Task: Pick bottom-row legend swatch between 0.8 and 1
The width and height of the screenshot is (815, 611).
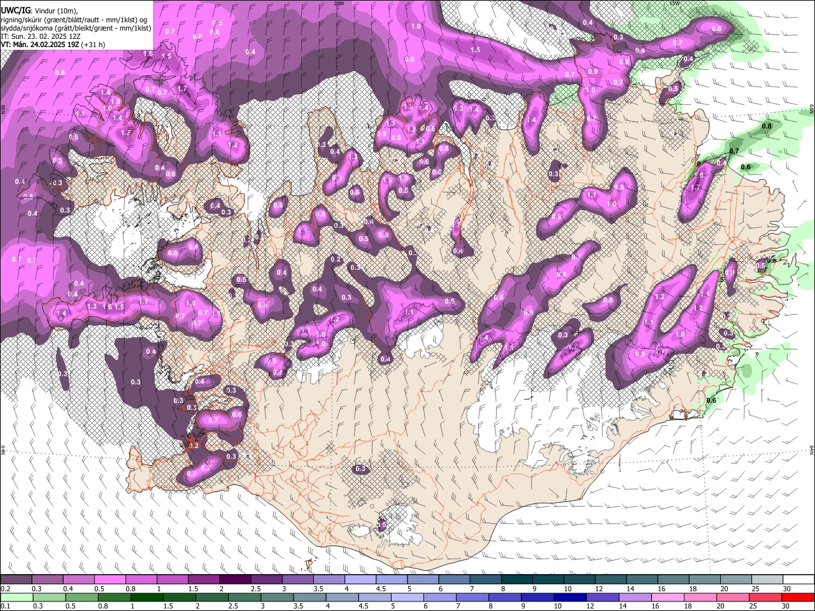Action: (x=113, y=598)
